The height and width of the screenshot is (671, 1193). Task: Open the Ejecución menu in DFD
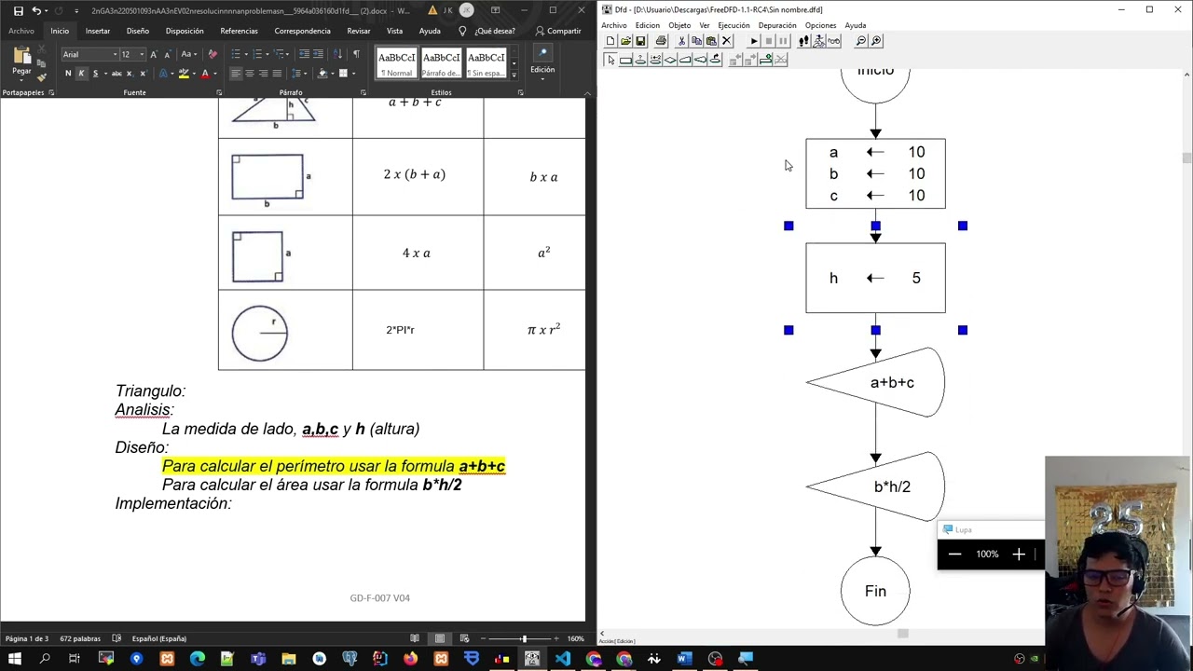point(734,25)
